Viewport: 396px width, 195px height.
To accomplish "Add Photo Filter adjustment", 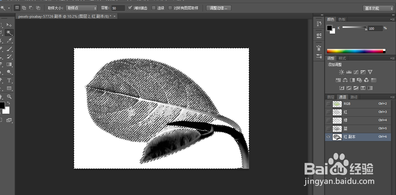I will (x=359, y=80).
